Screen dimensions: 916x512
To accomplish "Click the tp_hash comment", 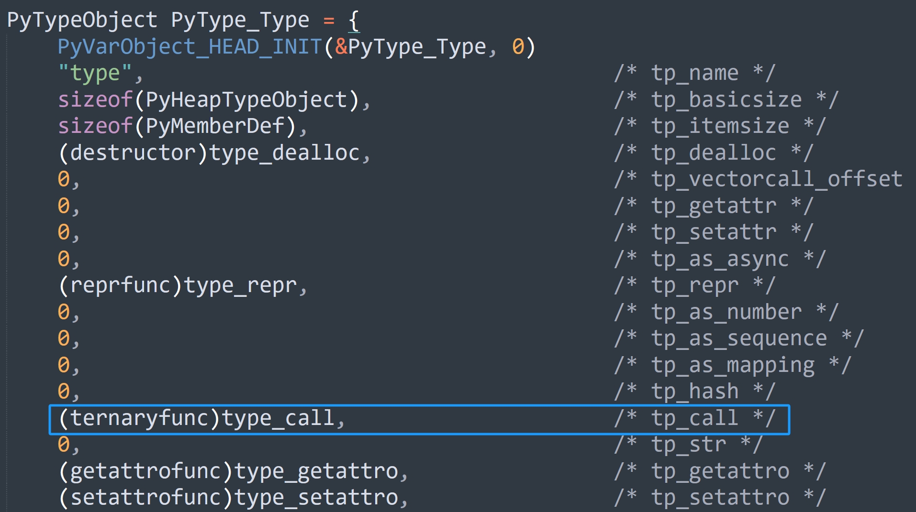I will [x=695, y=392].
